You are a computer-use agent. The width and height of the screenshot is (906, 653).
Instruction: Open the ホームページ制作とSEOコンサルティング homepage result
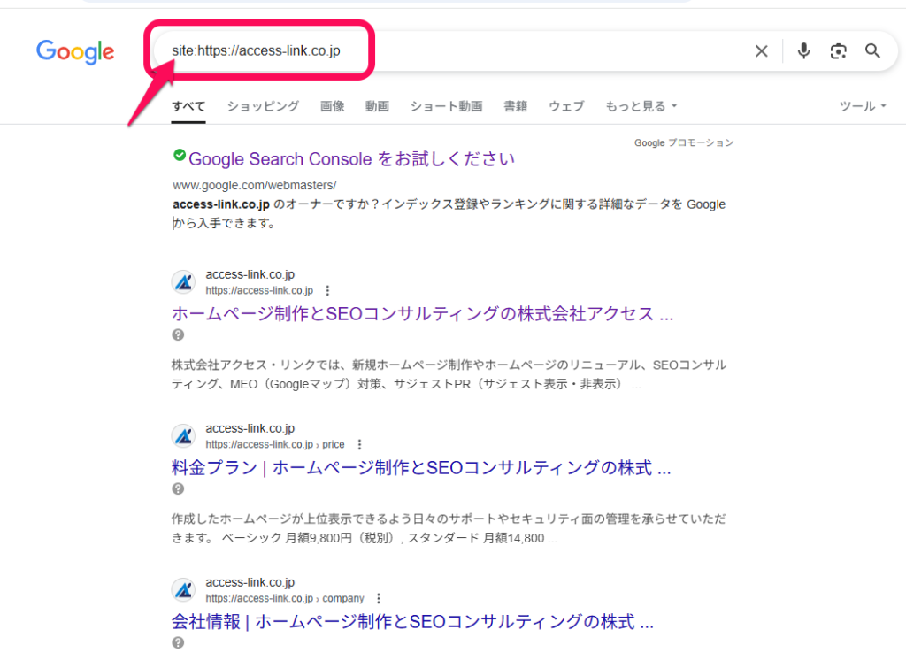pyautogui.click(x=422, y=314)
